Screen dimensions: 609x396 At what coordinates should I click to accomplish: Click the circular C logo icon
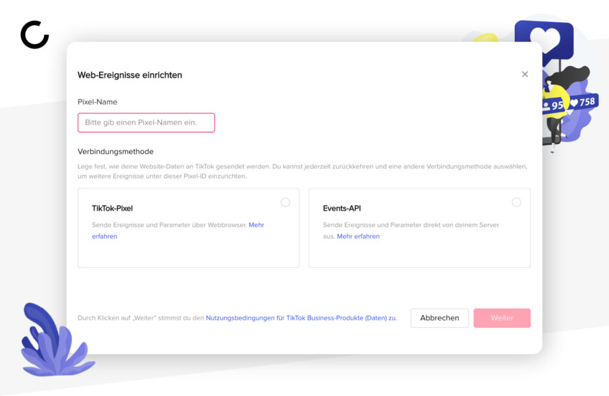pyautogui.click(x=34, y=35)
